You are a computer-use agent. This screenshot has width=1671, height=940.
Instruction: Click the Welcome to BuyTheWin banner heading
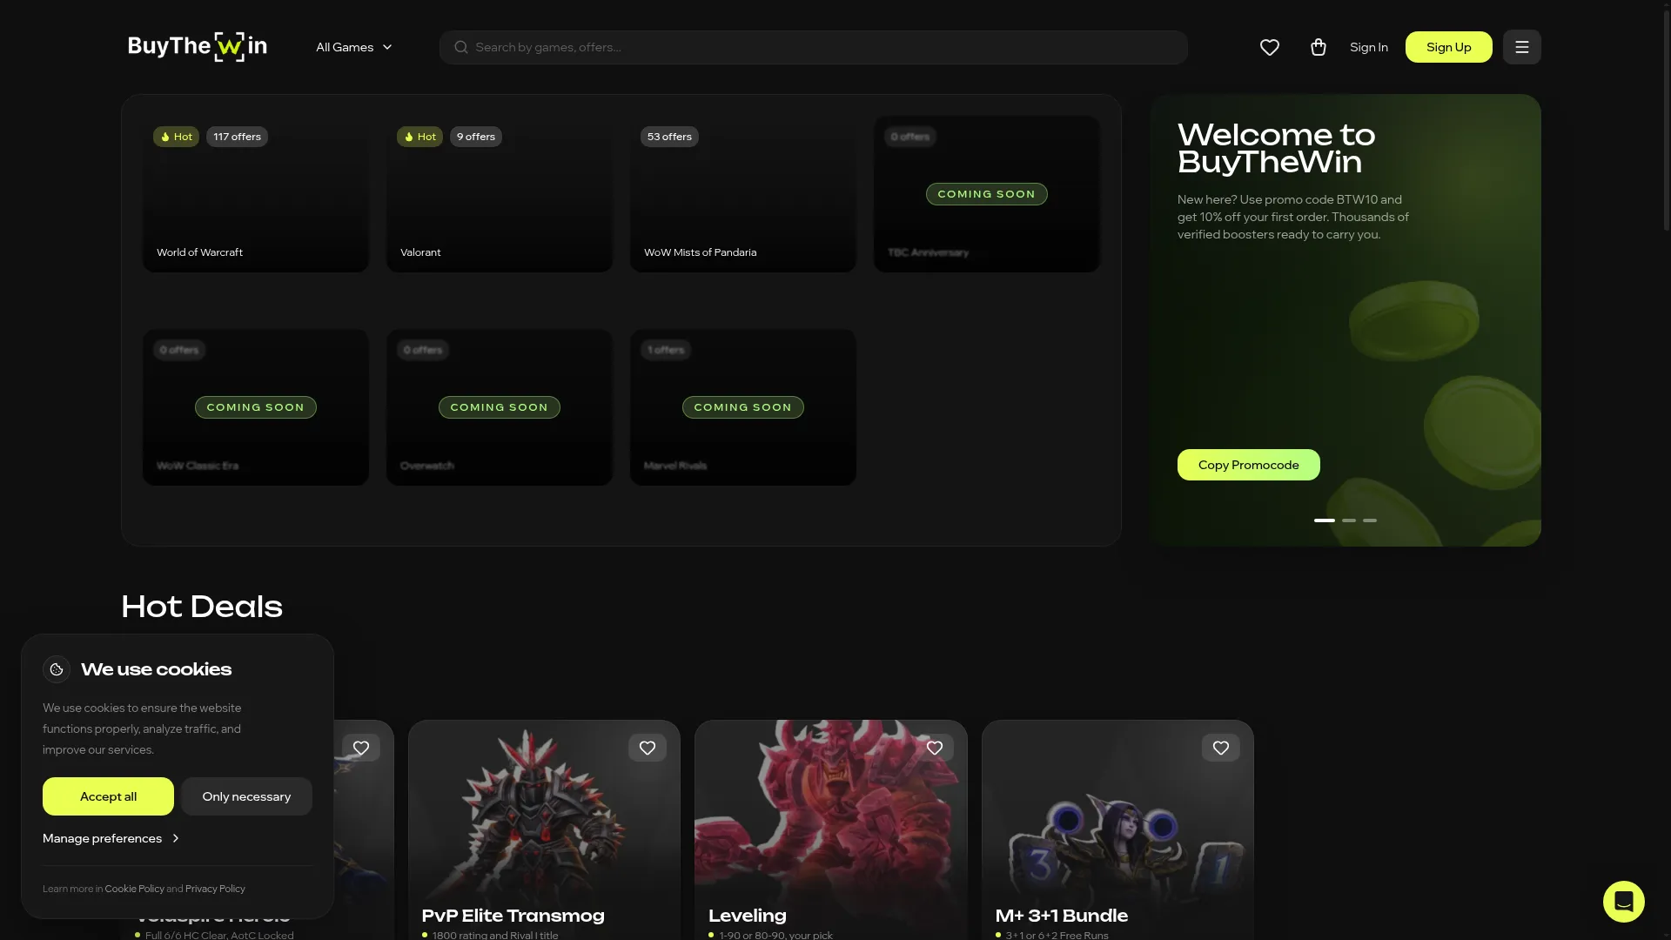pyautogui.click(x=1276, y=148)
